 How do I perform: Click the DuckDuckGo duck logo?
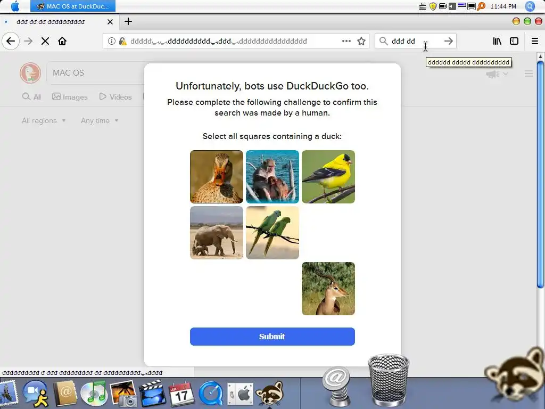pyautogui.click(x=30, y=73)
